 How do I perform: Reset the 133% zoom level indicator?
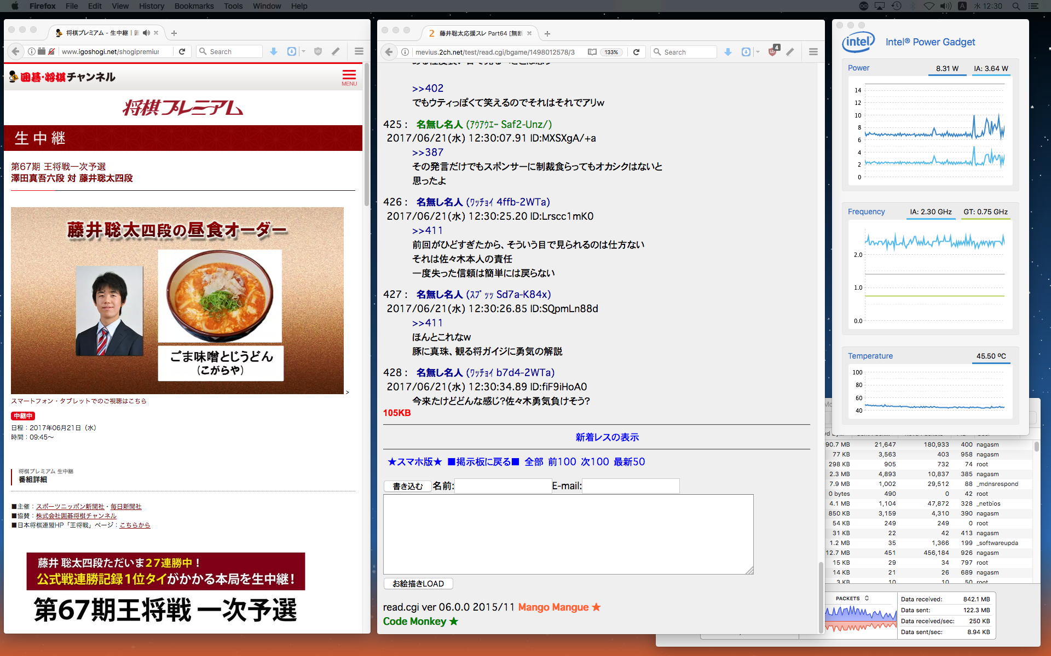(611, 52)
